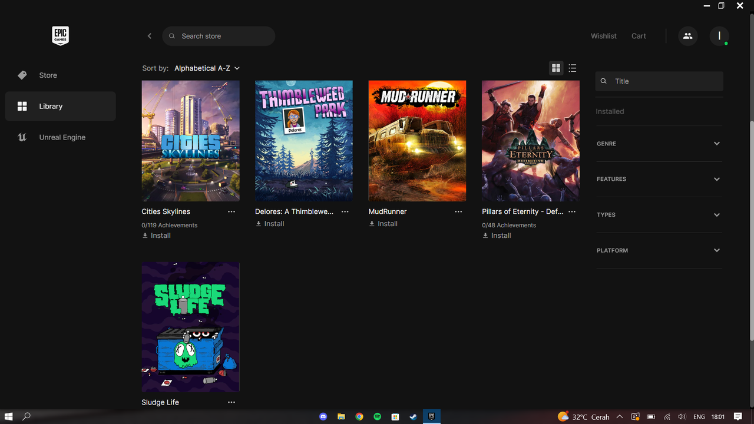Switch to grid view
Image resolution: width=754 pixels, height=424 pixels.
coord(556,68)
